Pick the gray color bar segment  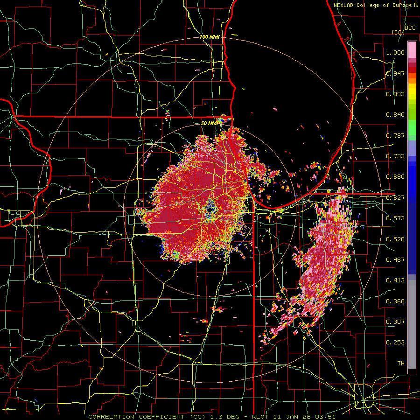point(412,324)
